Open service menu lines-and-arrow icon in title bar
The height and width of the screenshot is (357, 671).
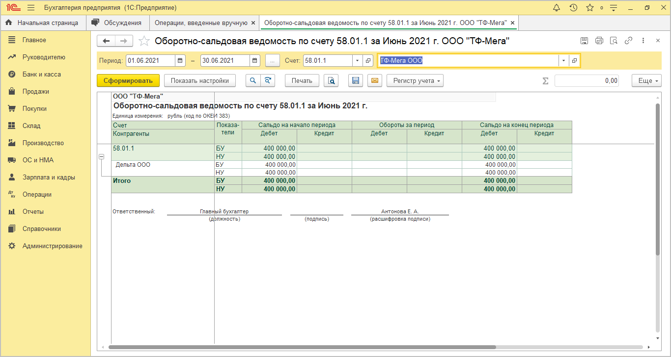click(x=613, y=8)
